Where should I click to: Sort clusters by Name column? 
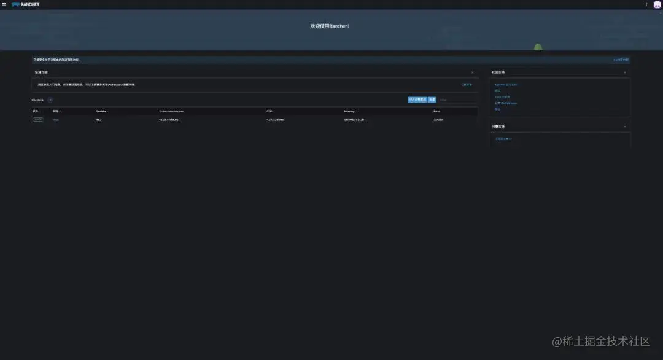pos(56,111)
